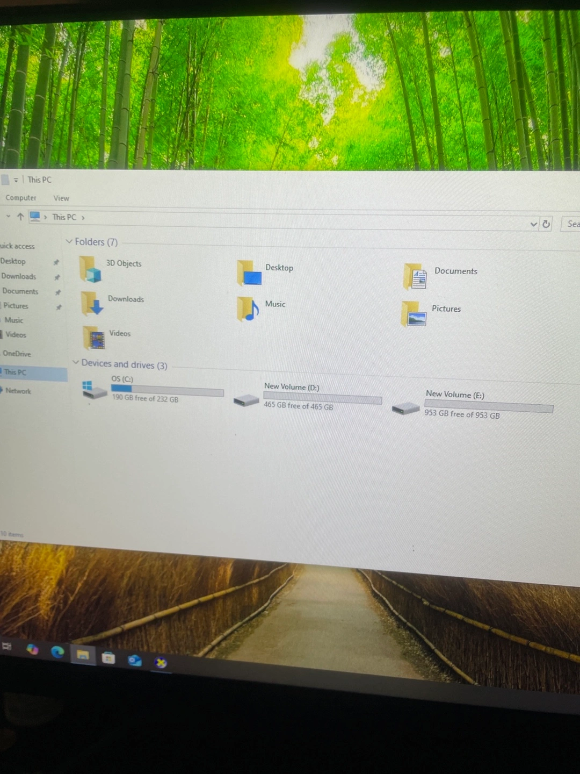Click the pin icon next to Pictures in sidebar
The height and width of the screenshot is (774, 580).
(x=59, y=307)
